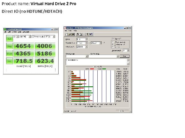Screen dimensions: 185x138
Task: Click the 512K write result 5186
Action: click(x=45, y=53)
